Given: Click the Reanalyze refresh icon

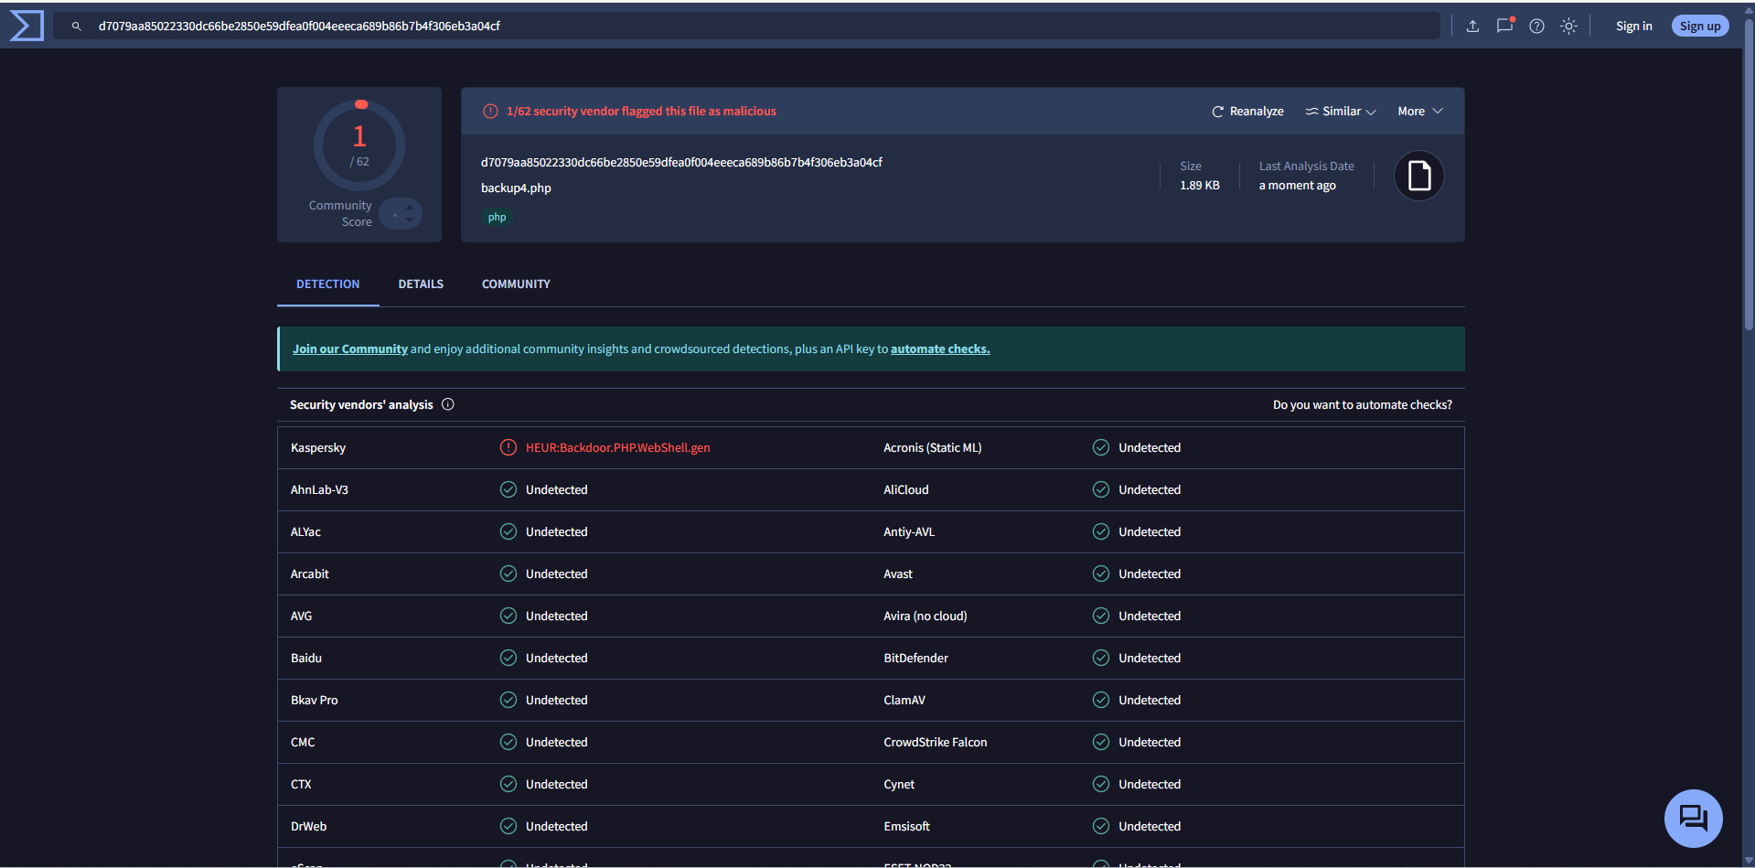Looking at the screenshot, I should click(1217, 111).
